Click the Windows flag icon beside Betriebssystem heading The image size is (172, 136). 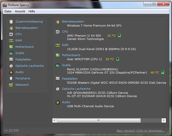[x=58, y=21]
